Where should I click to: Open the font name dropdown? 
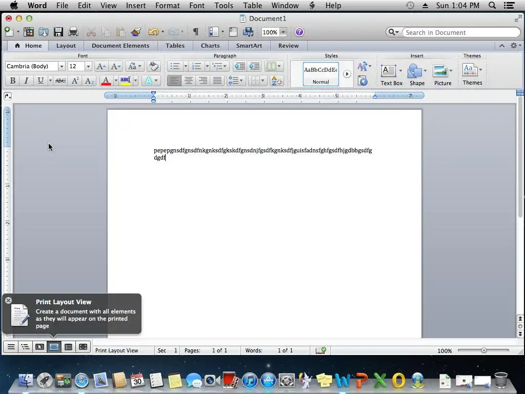pos(62,66)
